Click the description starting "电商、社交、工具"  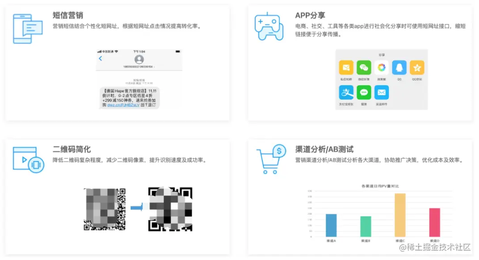[x=380, y=30]
